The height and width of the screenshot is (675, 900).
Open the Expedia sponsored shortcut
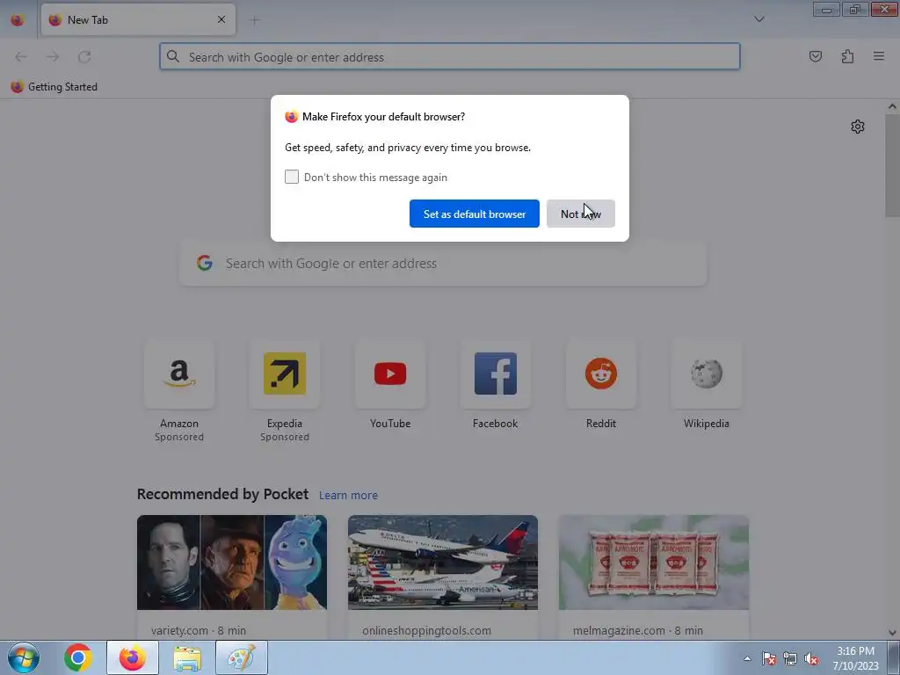tap(285, 374)
